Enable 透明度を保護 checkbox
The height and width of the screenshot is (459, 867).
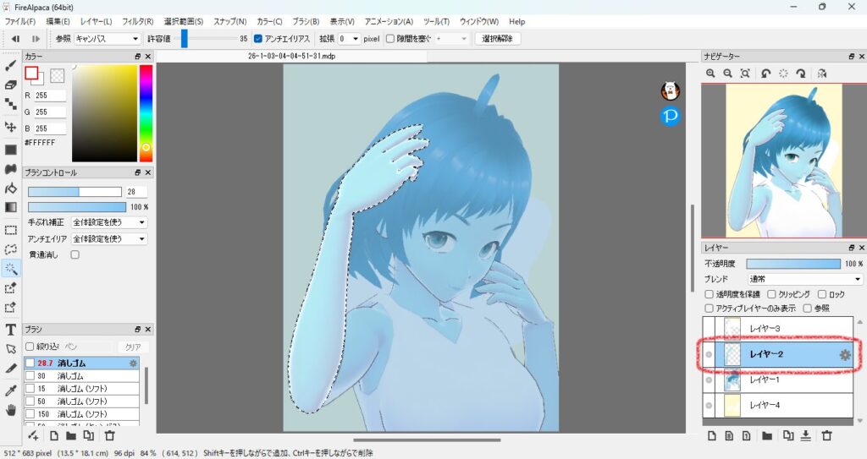[709, 294]
